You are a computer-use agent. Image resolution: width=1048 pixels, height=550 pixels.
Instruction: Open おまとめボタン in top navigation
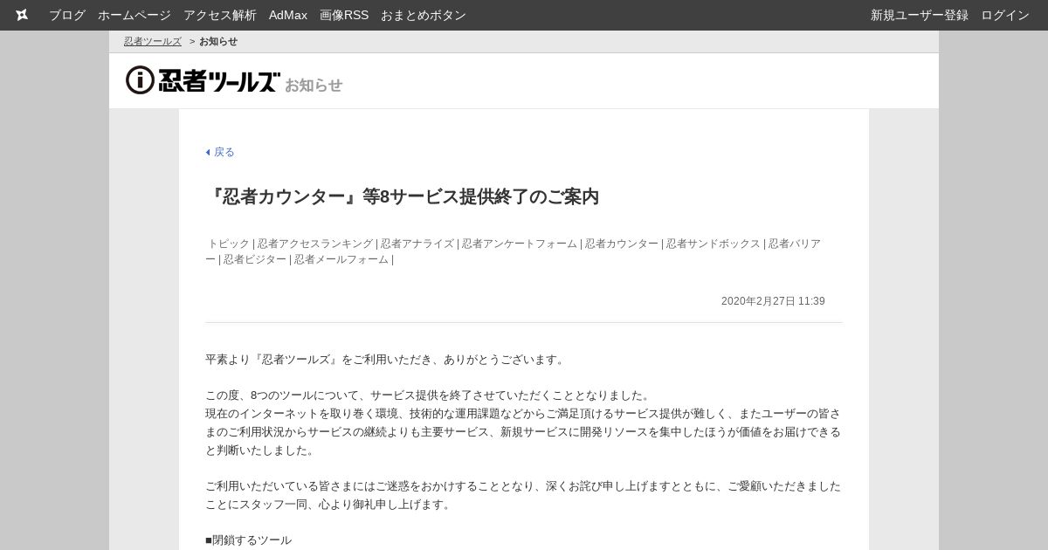(x=424, y=15)
